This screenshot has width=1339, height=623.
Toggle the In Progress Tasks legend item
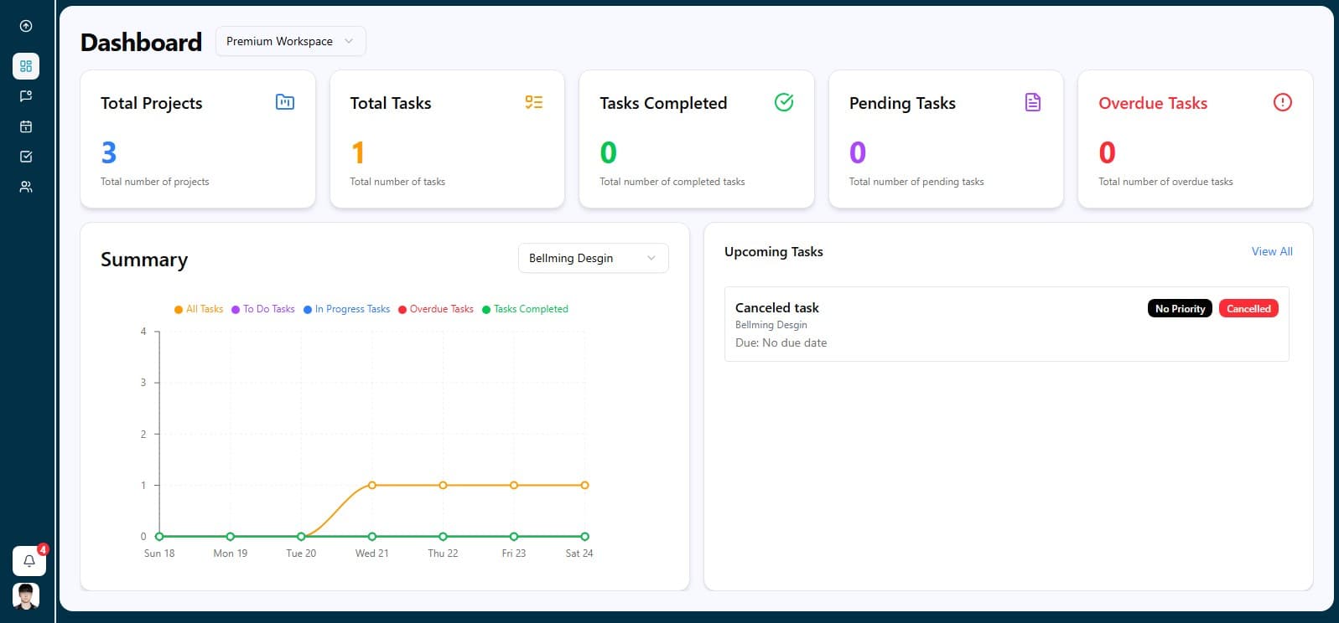coord(346,309)
